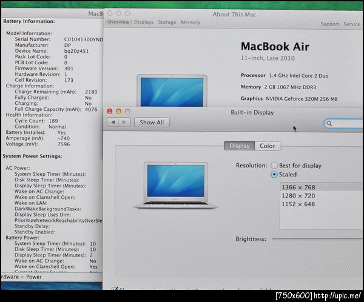Click the Device Name value bq20z451

tap(76, 51)
